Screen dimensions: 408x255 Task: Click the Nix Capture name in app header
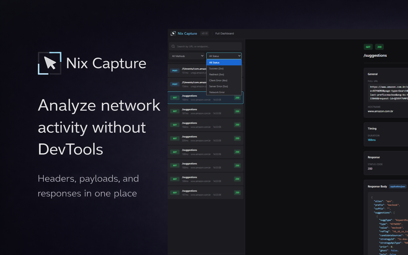(x=187, y=33)
